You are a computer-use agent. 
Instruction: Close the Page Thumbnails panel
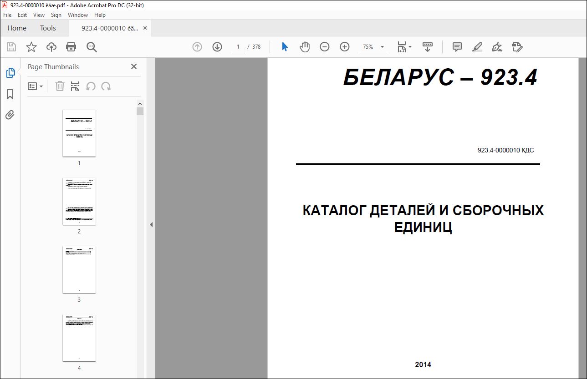pos(134,66)
